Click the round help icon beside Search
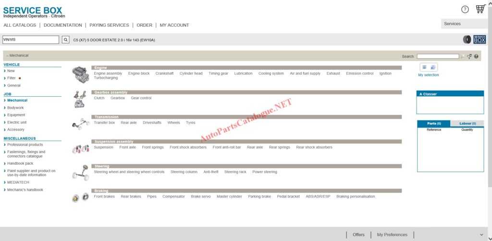 coord(476,57)
